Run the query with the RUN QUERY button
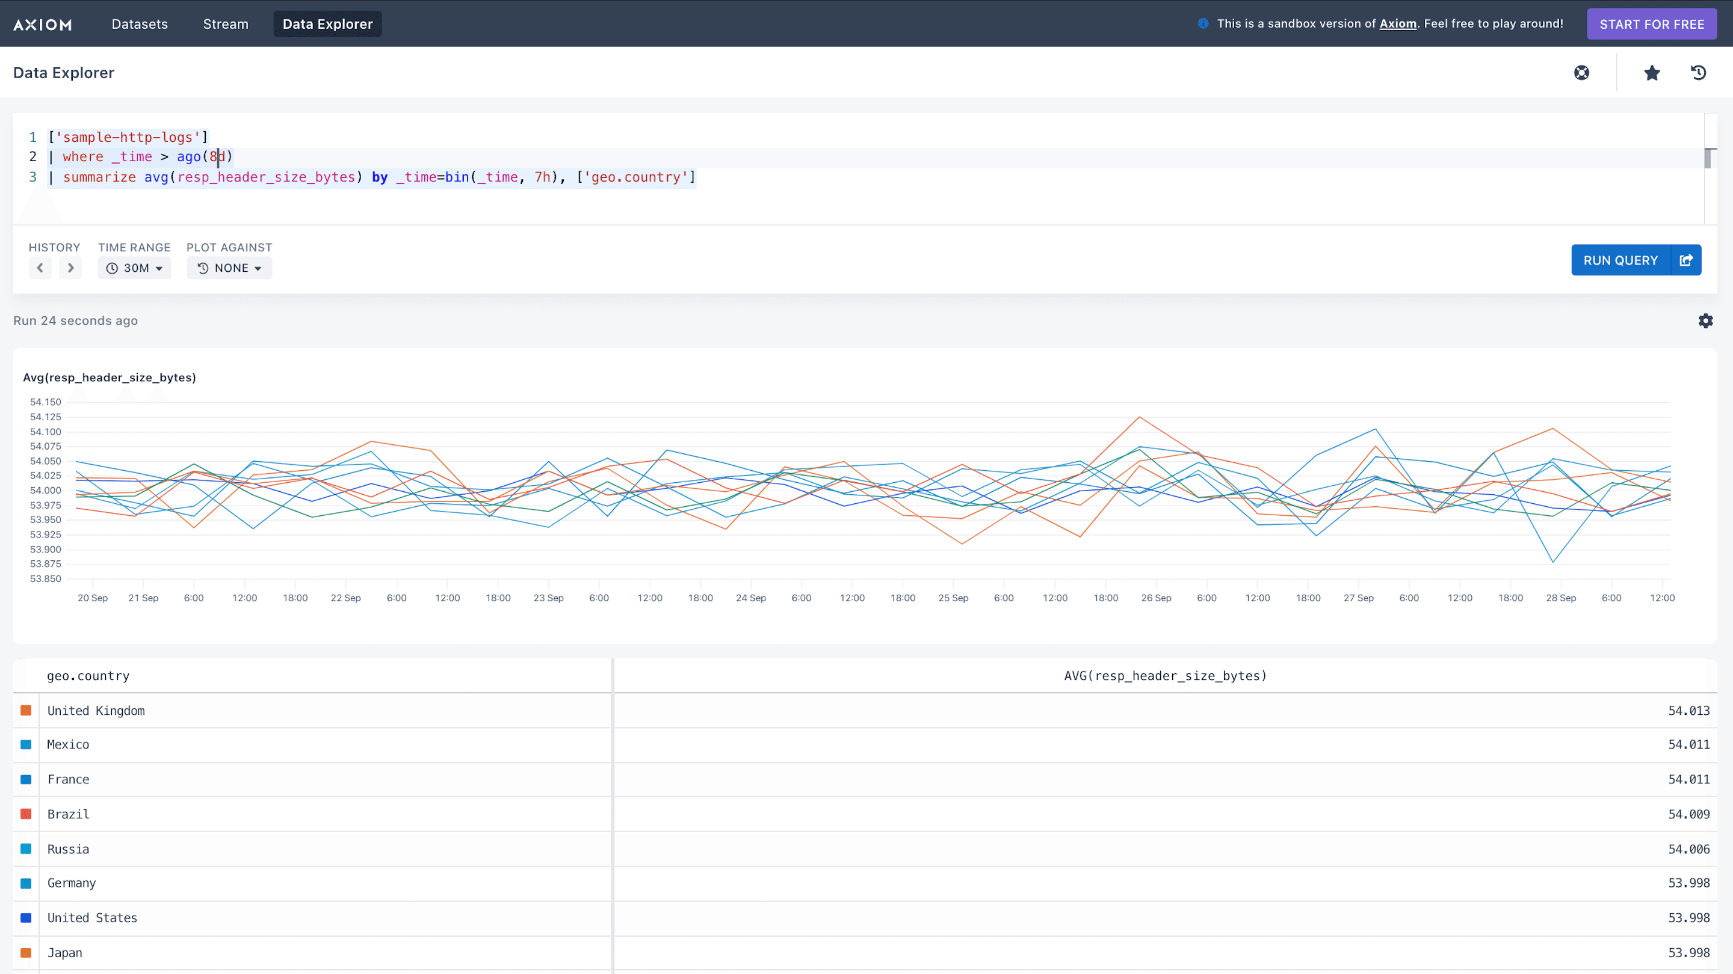Viewport: 1733px width, 974px height. [x=1620, y=260]
